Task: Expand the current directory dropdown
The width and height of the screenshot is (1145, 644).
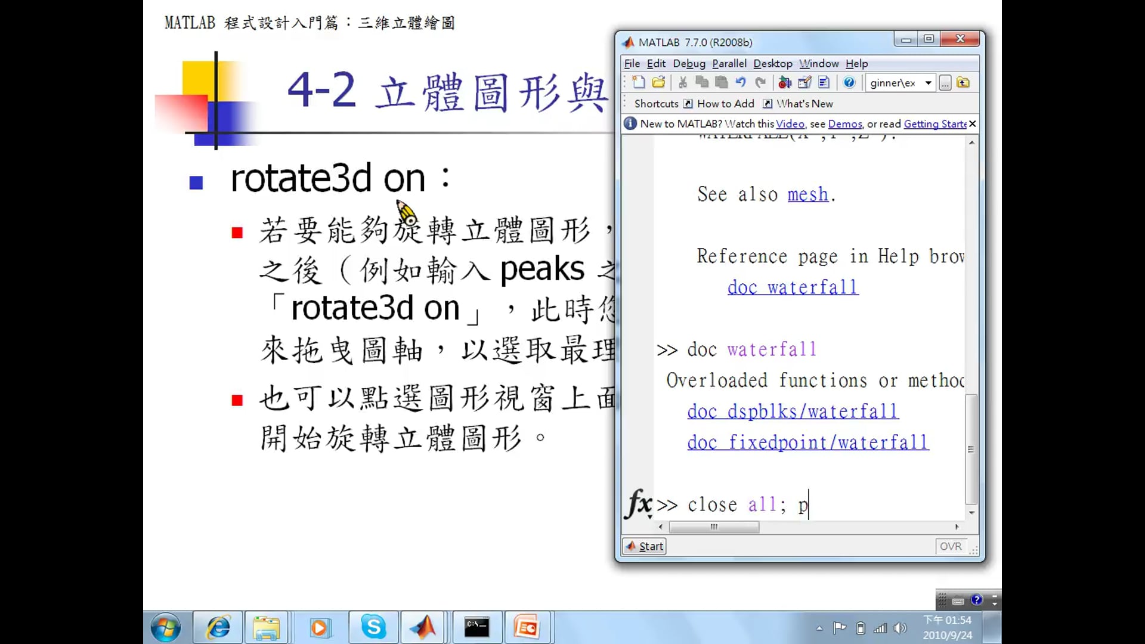Action: pos(929,83)
